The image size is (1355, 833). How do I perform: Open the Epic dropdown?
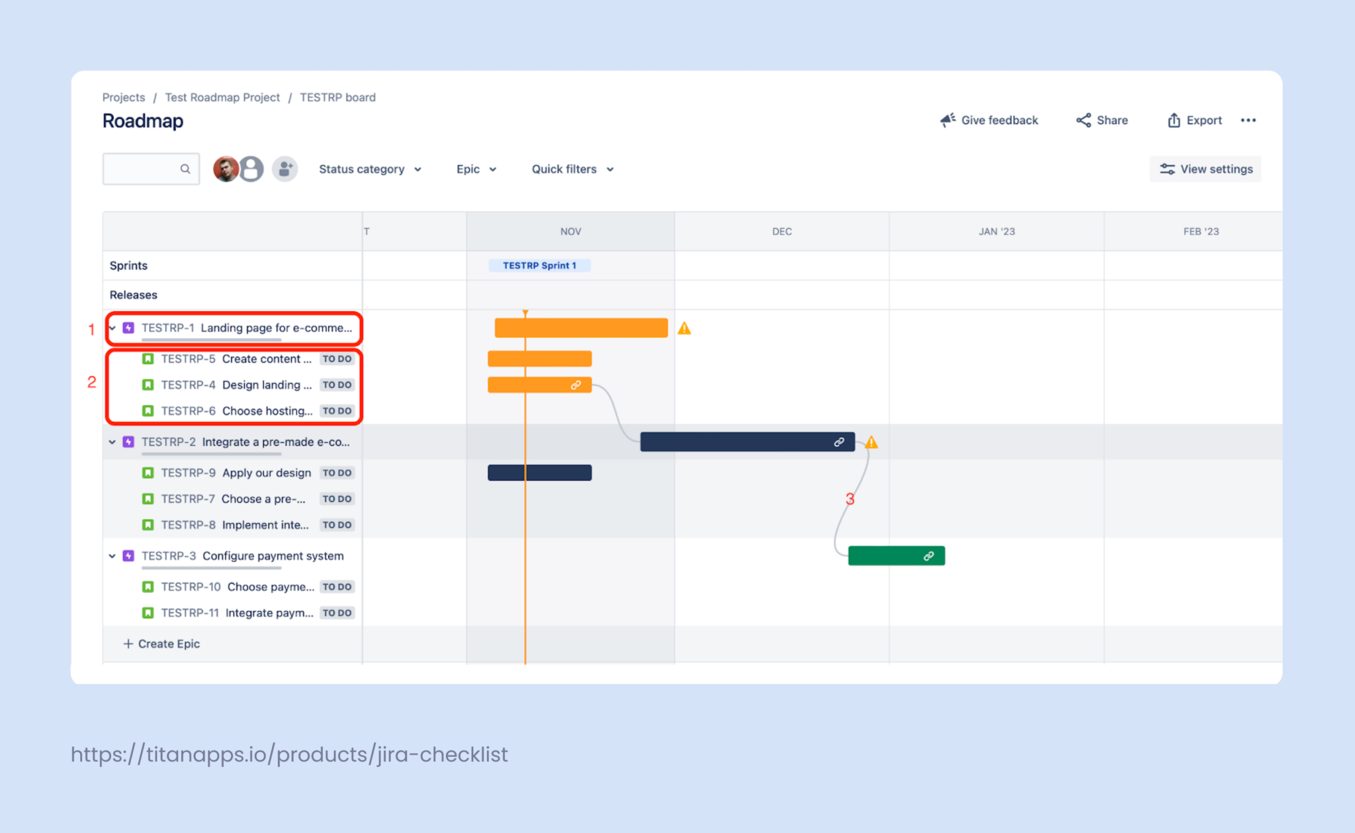pyautogui.click(x=475, y=169)
